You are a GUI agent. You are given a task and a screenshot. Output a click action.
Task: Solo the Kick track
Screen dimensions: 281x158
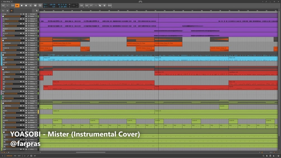point(23,125)
